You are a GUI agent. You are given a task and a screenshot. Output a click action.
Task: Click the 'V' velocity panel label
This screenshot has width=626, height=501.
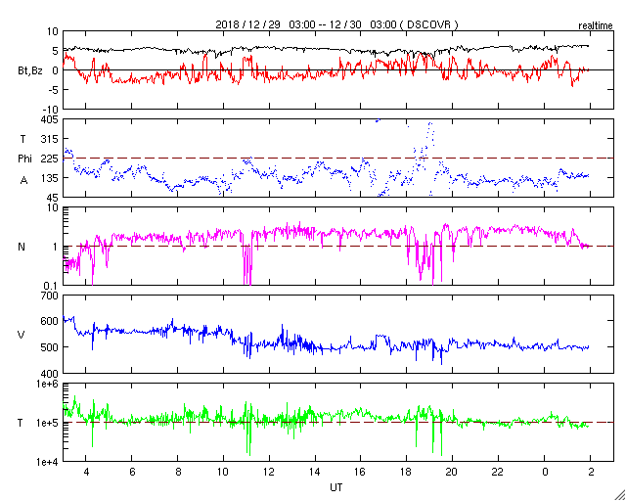click(x=22, y=335)
